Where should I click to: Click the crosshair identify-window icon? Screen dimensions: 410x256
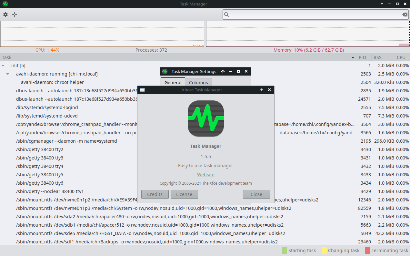click(15, 15)
